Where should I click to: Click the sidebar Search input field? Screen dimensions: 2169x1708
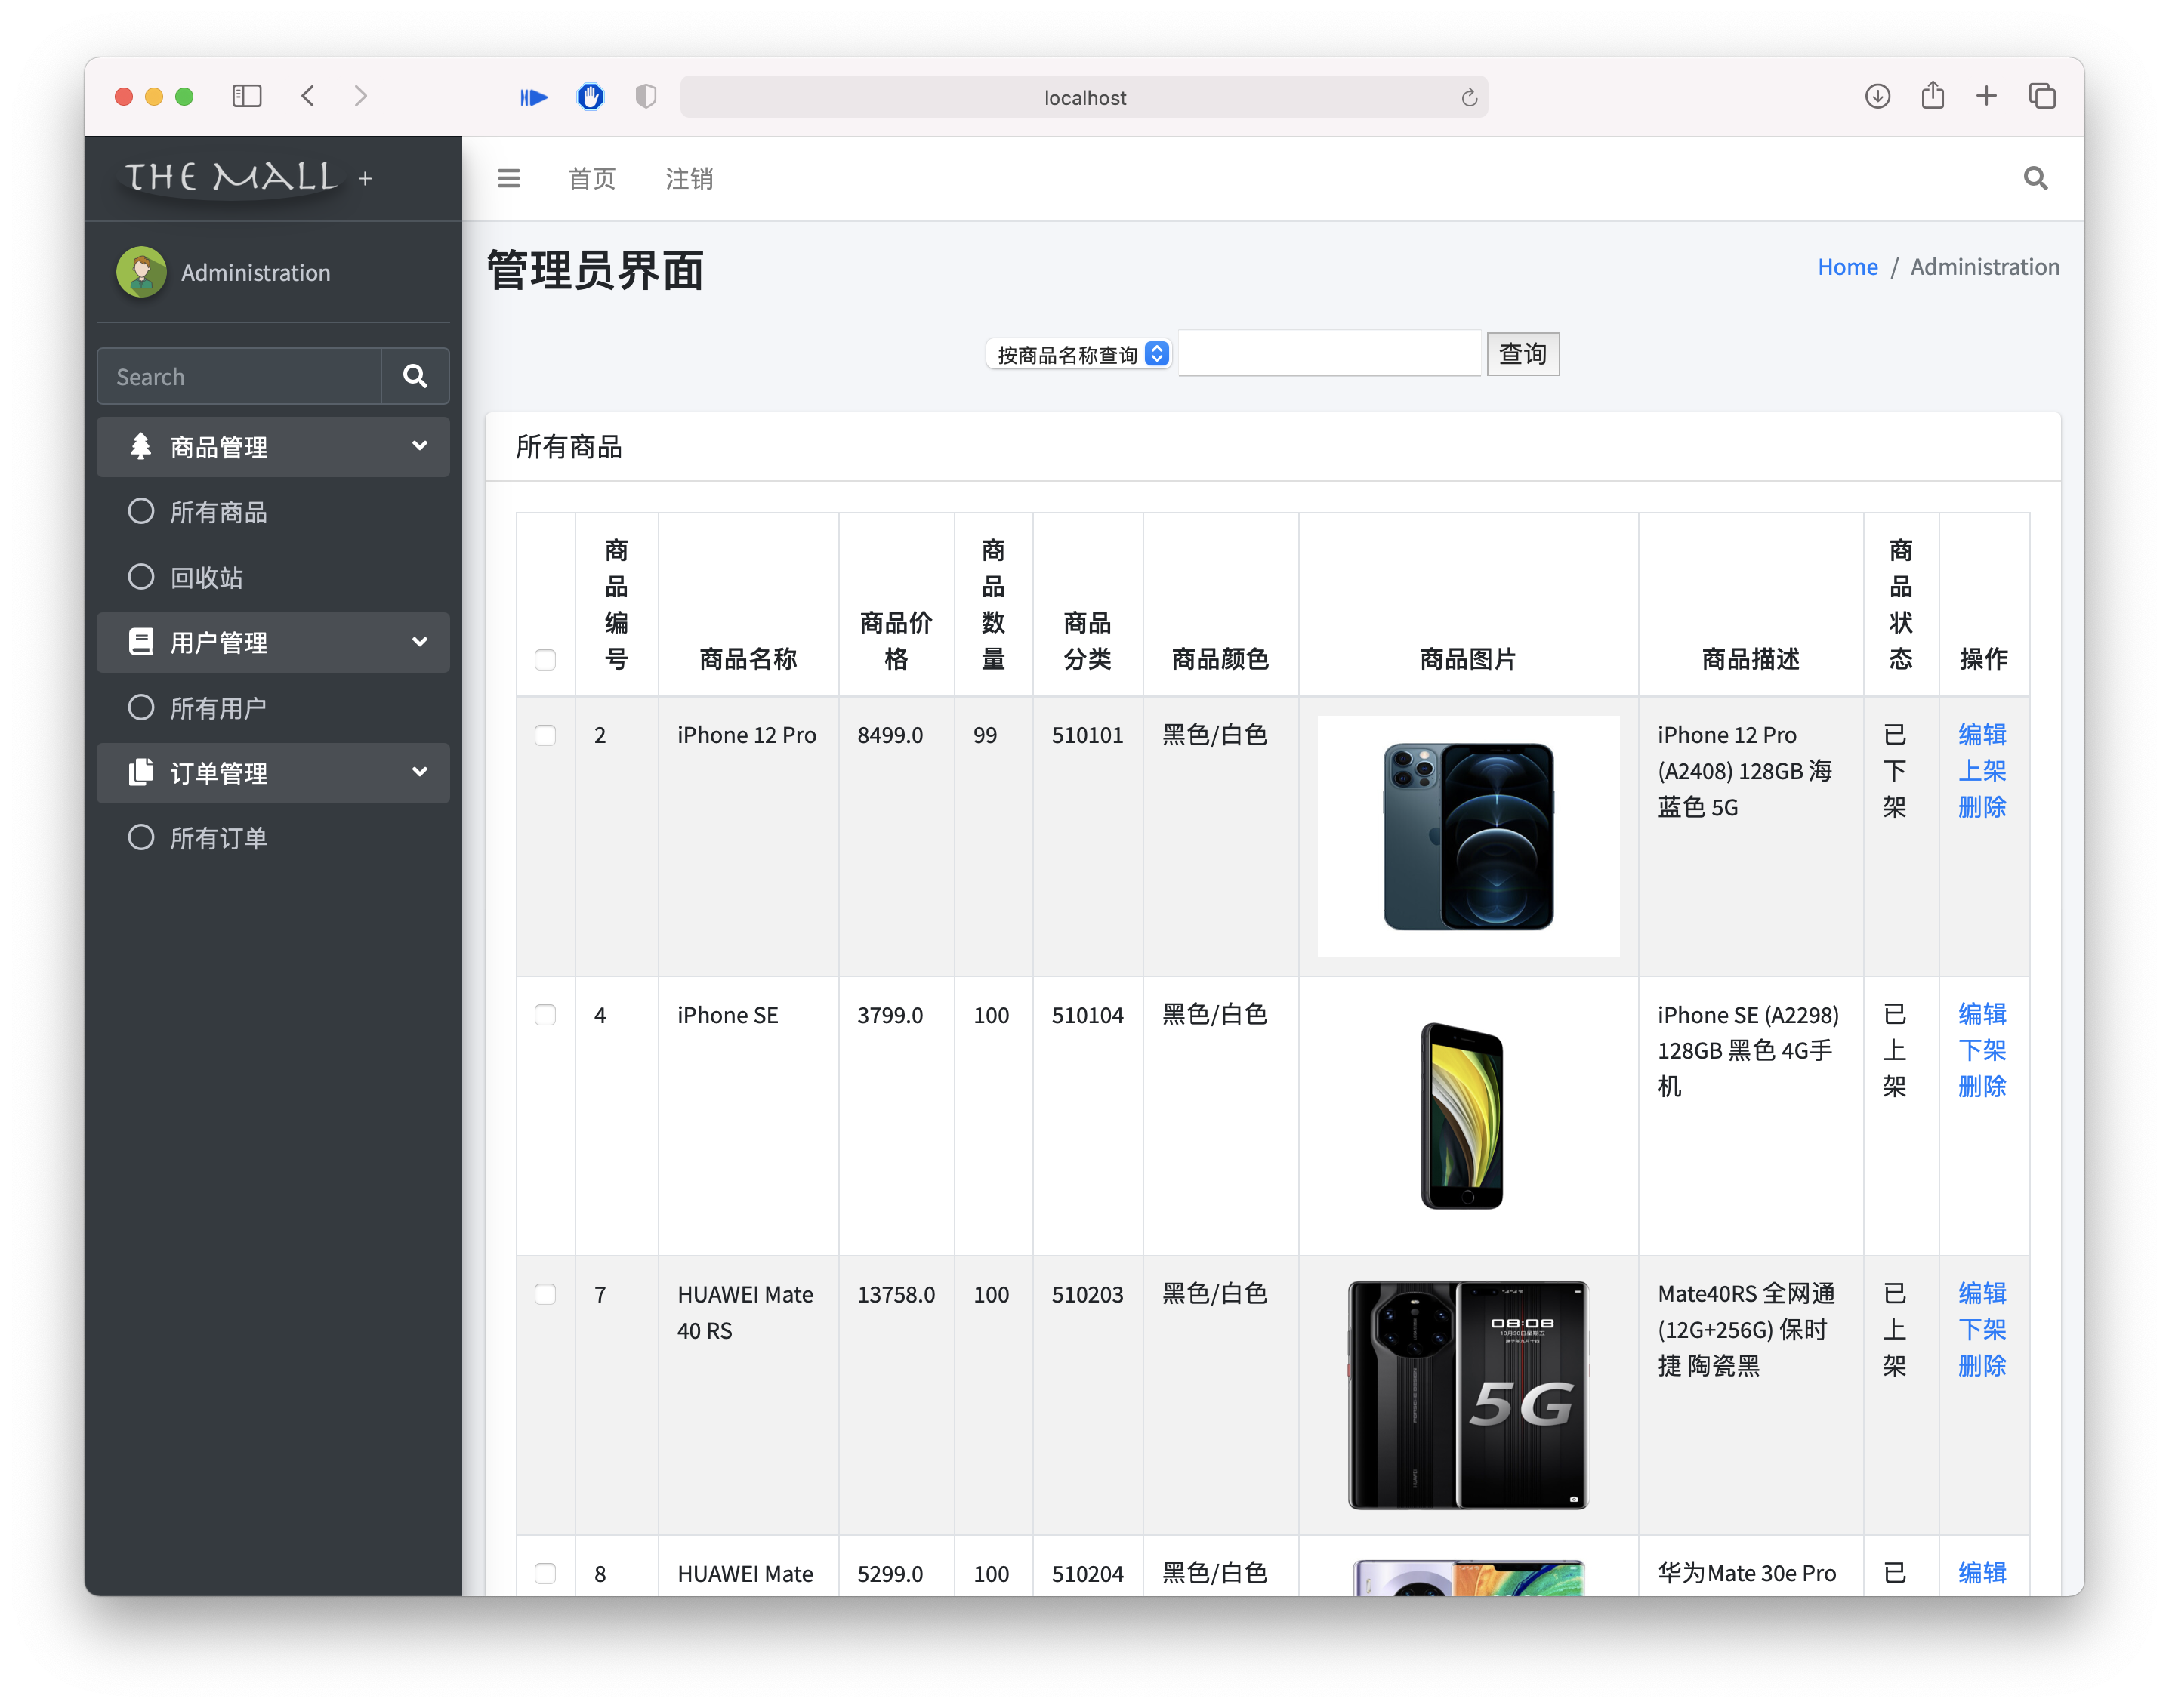[239, 376]
